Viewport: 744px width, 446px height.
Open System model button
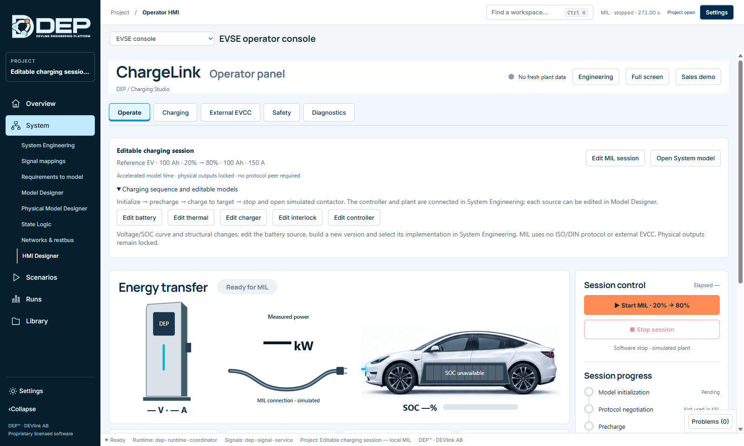pyautogui.click(x=685, y=158)
